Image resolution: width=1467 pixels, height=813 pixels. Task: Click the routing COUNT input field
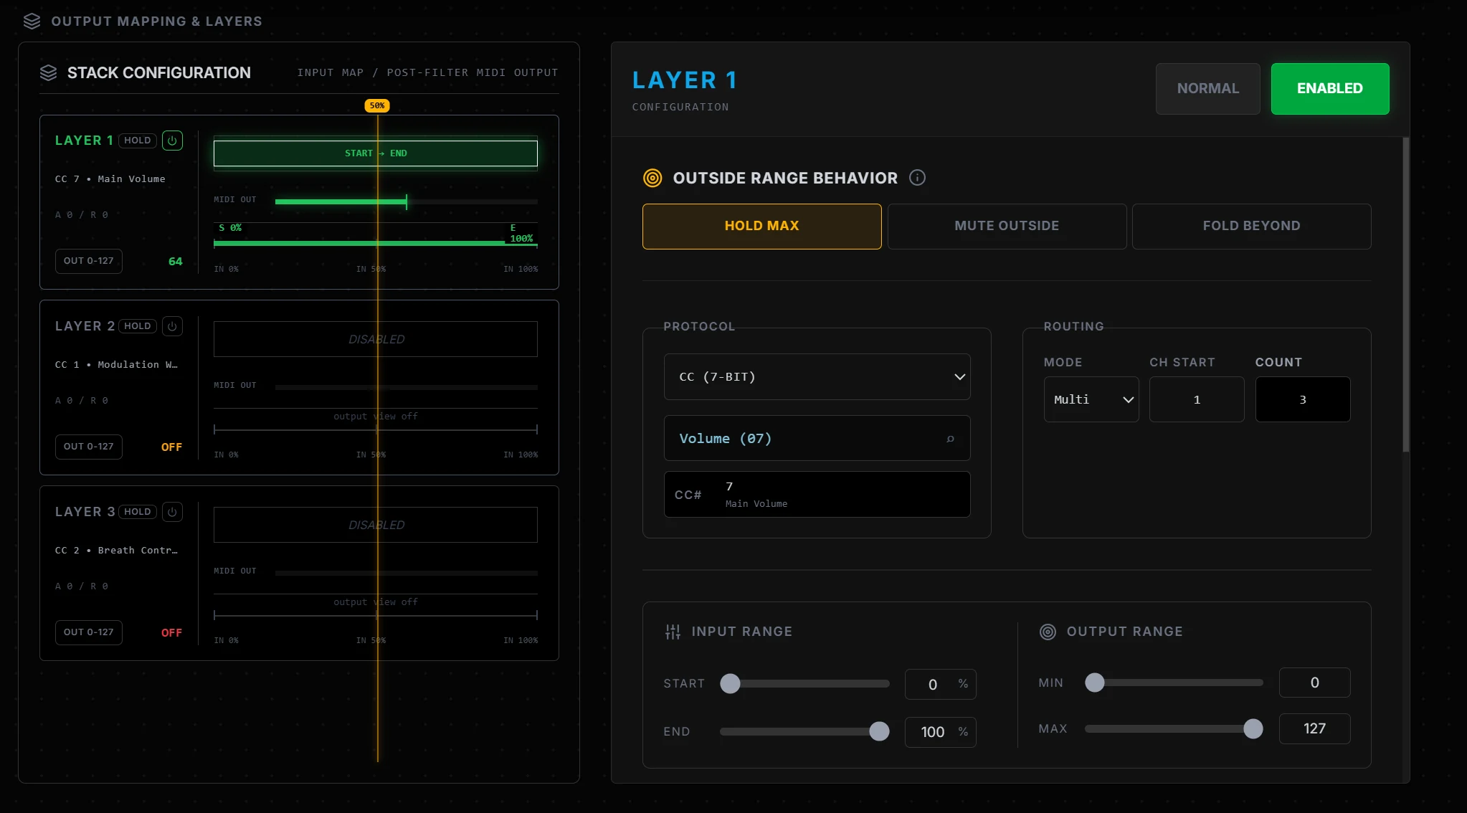[x=1303, y=399]
